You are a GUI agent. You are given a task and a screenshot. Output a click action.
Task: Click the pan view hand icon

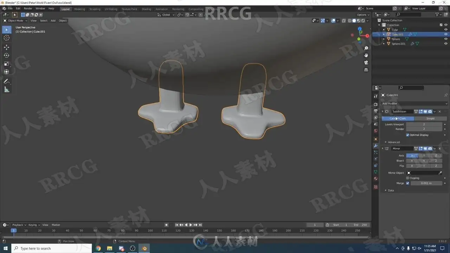[x=366, y=55]
